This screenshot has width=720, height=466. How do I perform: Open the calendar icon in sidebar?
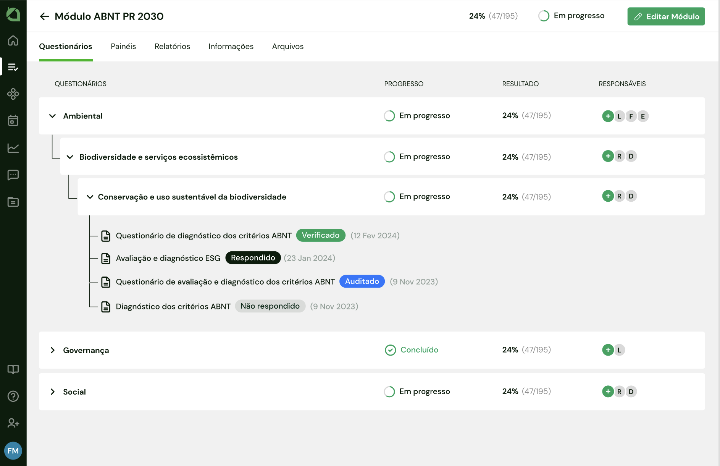13,121
